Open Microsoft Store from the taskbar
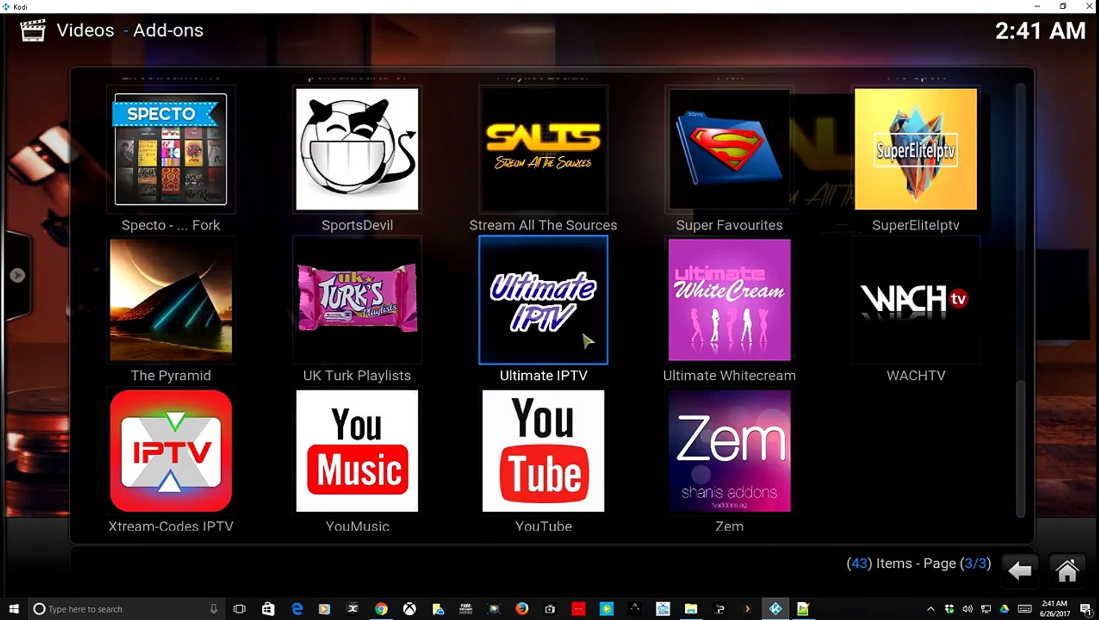 point(268,609)
